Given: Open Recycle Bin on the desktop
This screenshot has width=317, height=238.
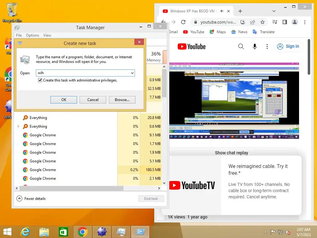Looking at the screenshot, I should coord(12,12).
